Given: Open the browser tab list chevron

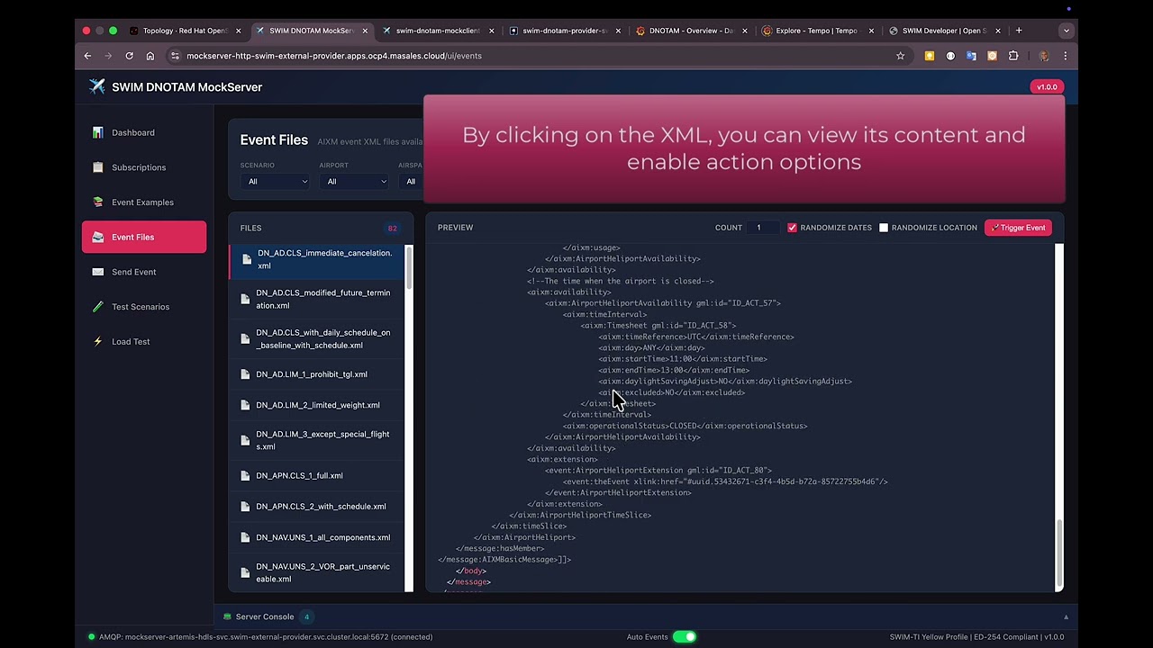Looking at the screenshot, I should 1066,31.
